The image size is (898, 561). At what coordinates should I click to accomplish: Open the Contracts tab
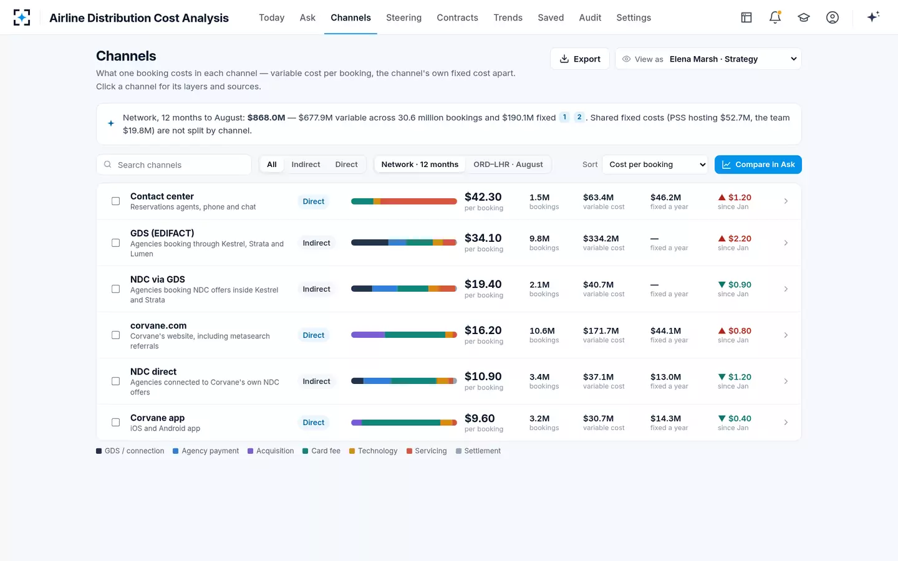(457, 17)
